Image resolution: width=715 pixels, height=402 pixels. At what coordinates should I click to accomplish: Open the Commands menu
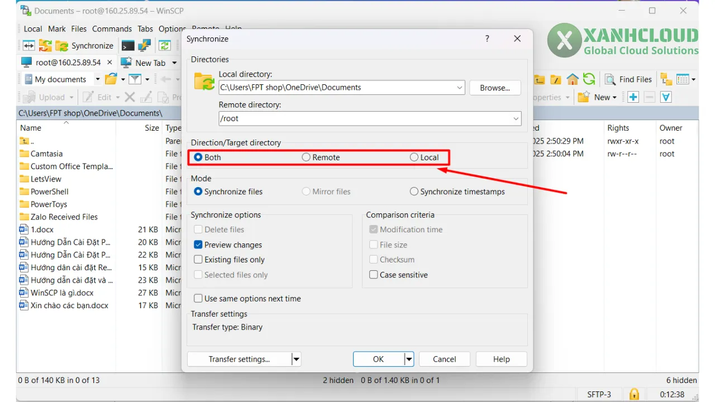pyautogui.click(x=112, y=29)
